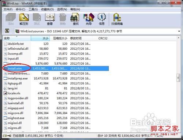Click the 10,473,928 size value of installprep.exe
The height and width of the screenshot is (140, 183).
pos(41,79)
